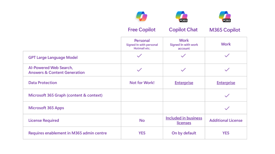Select the M365 Copilot column heading
Viewport: 275px width, 154px height.
225,30
